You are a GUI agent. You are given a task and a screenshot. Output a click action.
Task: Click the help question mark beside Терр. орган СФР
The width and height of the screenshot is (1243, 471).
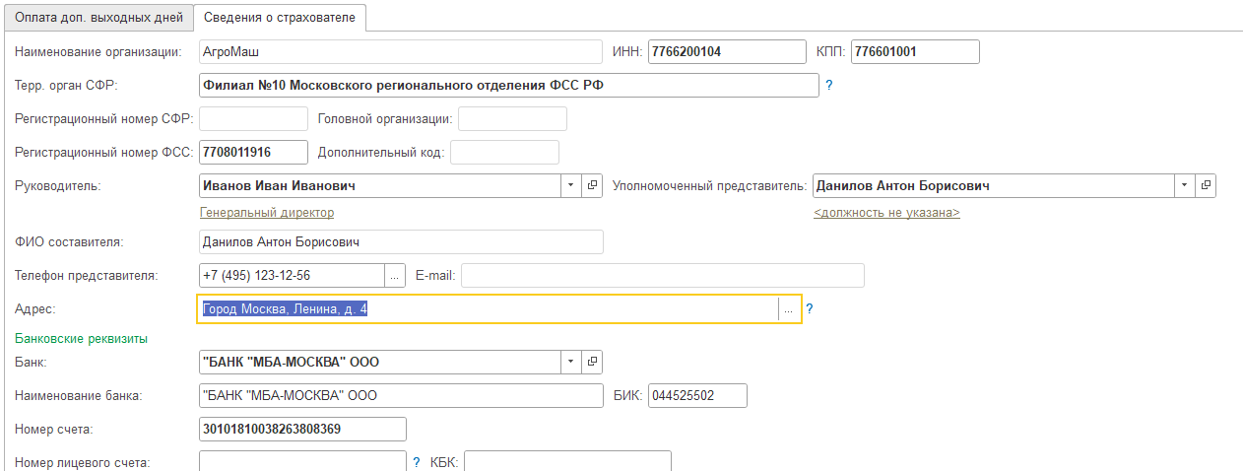[x=829, y=86]
